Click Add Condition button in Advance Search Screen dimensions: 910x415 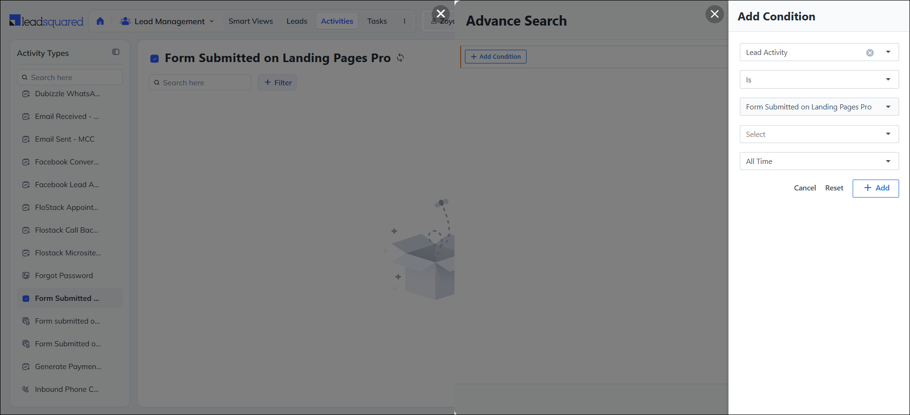[496, 56]
